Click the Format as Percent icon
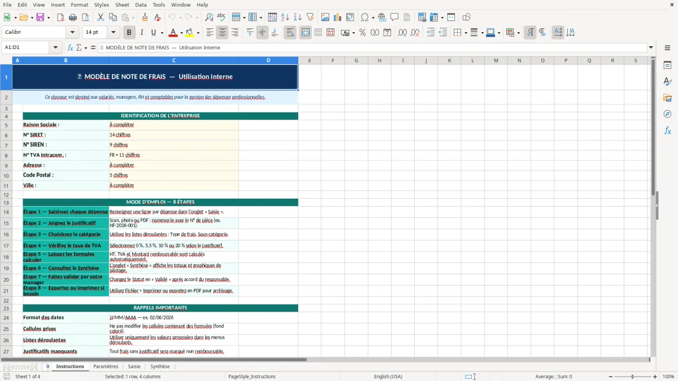The image size is (678, 381). coord(362,33)
